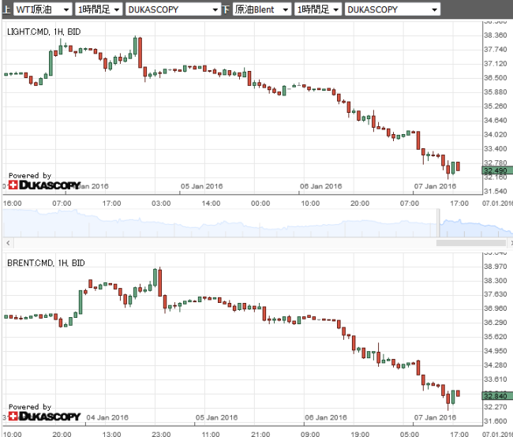Screen dimensions: 513x437
Task: Click the green 32.490 current price tag
Action: tap(496, 170)
